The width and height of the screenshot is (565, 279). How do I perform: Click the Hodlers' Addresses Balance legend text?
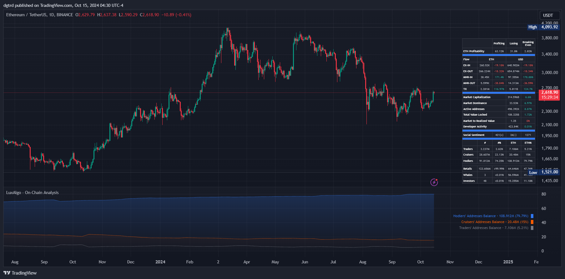(491, 216)
